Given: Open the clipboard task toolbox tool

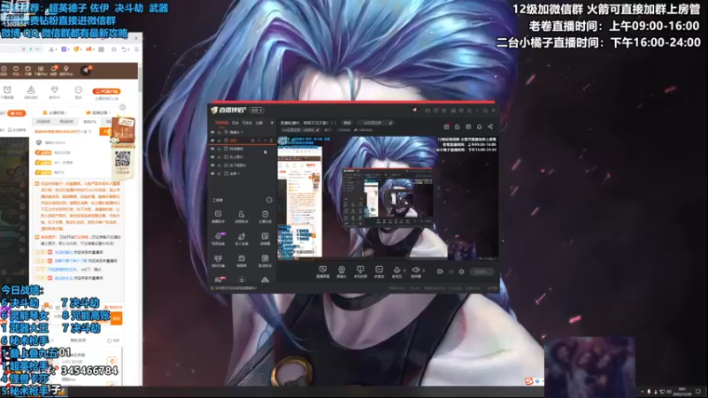Looking at the screenshot, I should click(x=265, y=216).
